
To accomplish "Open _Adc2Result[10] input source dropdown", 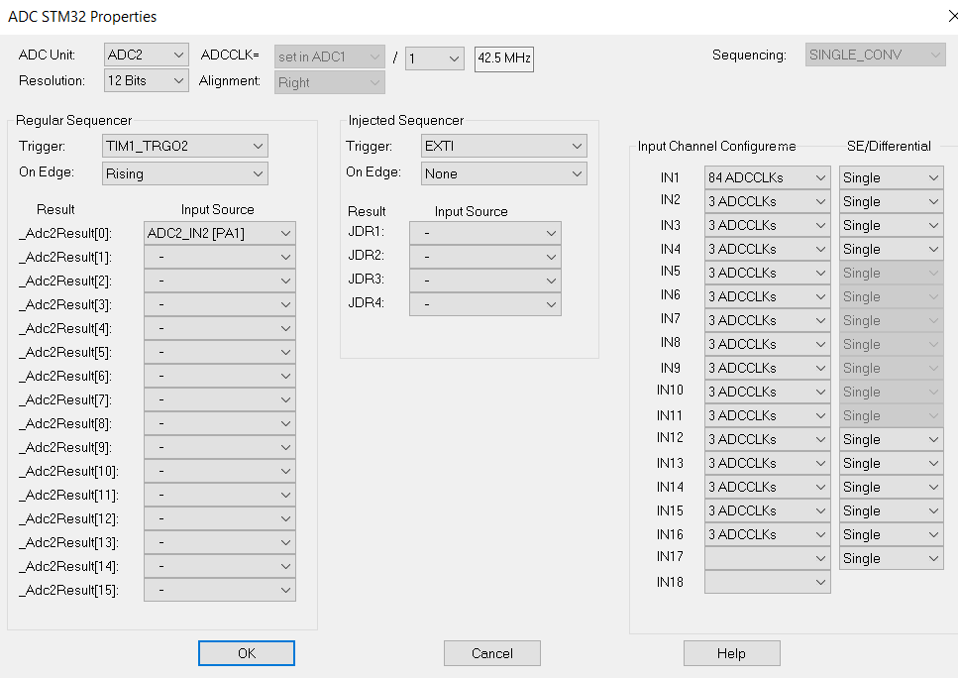I will point(220,472).
